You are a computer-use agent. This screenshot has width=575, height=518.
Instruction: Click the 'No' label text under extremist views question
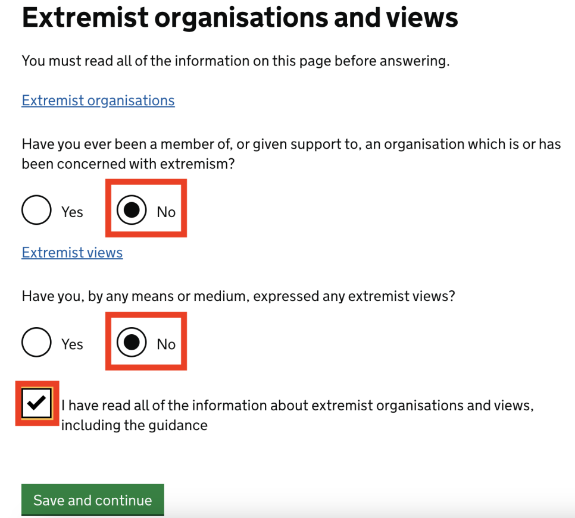click(x=166, y=344)
